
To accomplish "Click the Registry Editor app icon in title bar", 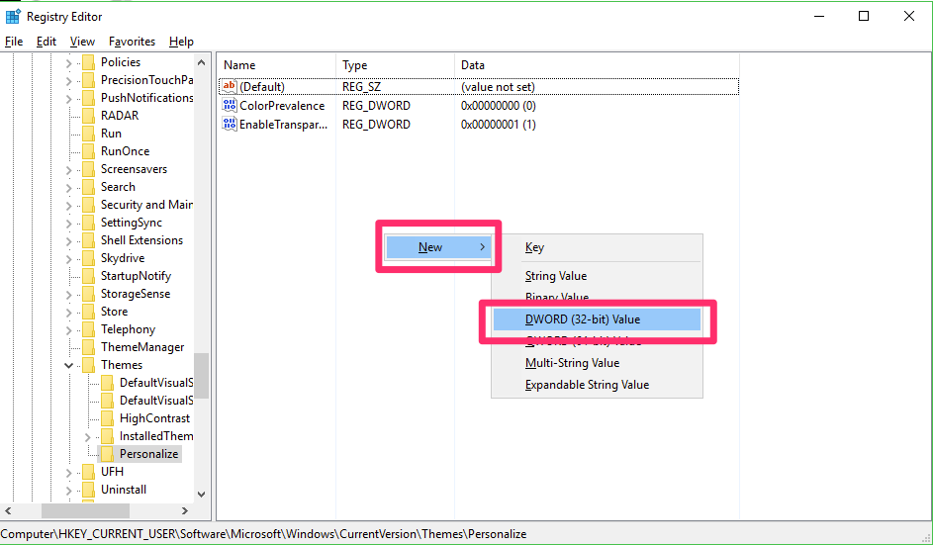I will pyautogui.click(x=13, y=16).
